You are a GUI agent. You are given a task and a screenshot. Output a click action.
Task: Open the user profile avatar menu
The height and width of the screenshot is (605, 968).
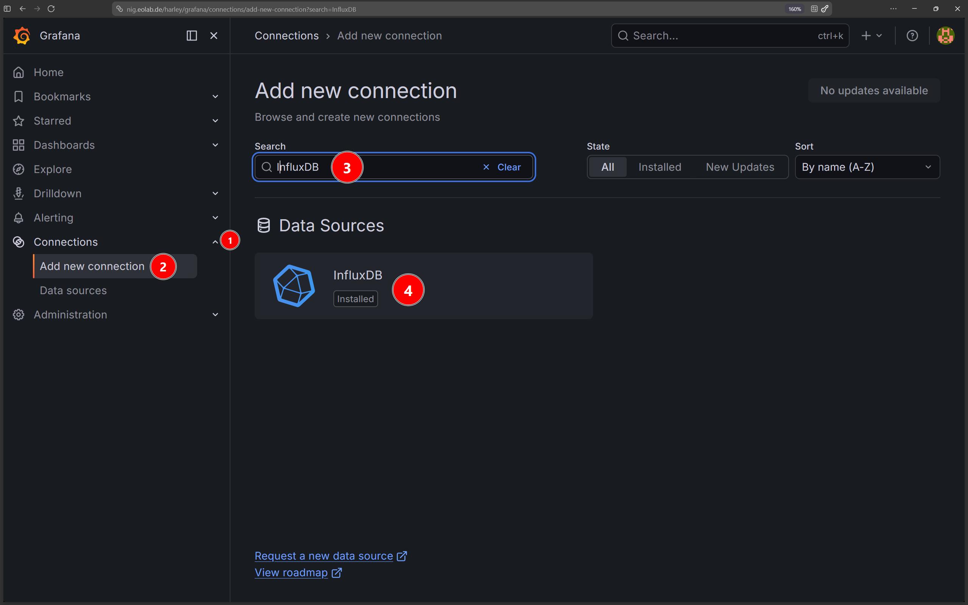946,36
